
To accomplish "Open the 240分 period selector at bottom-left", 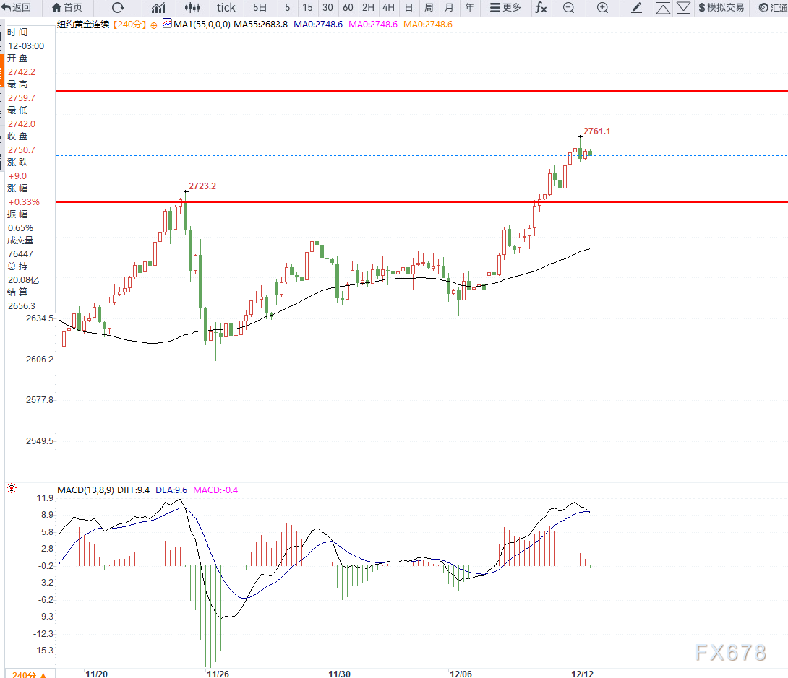I will [29, 674].
